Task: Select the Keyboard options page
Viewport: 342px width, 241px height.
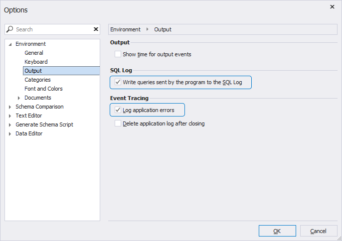Action: point(36,62)
